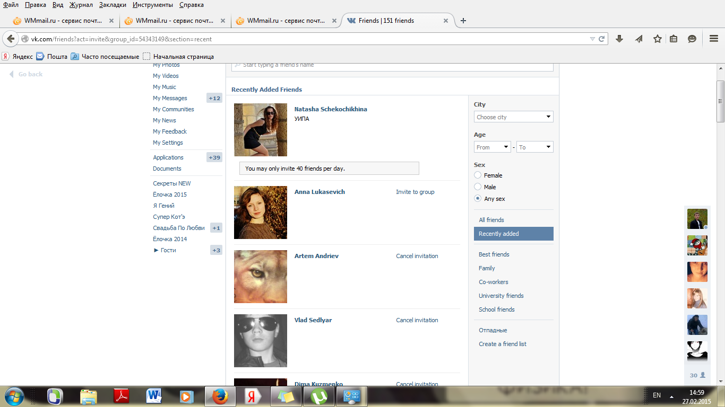The width and height of the screenshot is (725, 407).
Task: Open the Firefox hamburger menu
Action: [x=714, y=39]
